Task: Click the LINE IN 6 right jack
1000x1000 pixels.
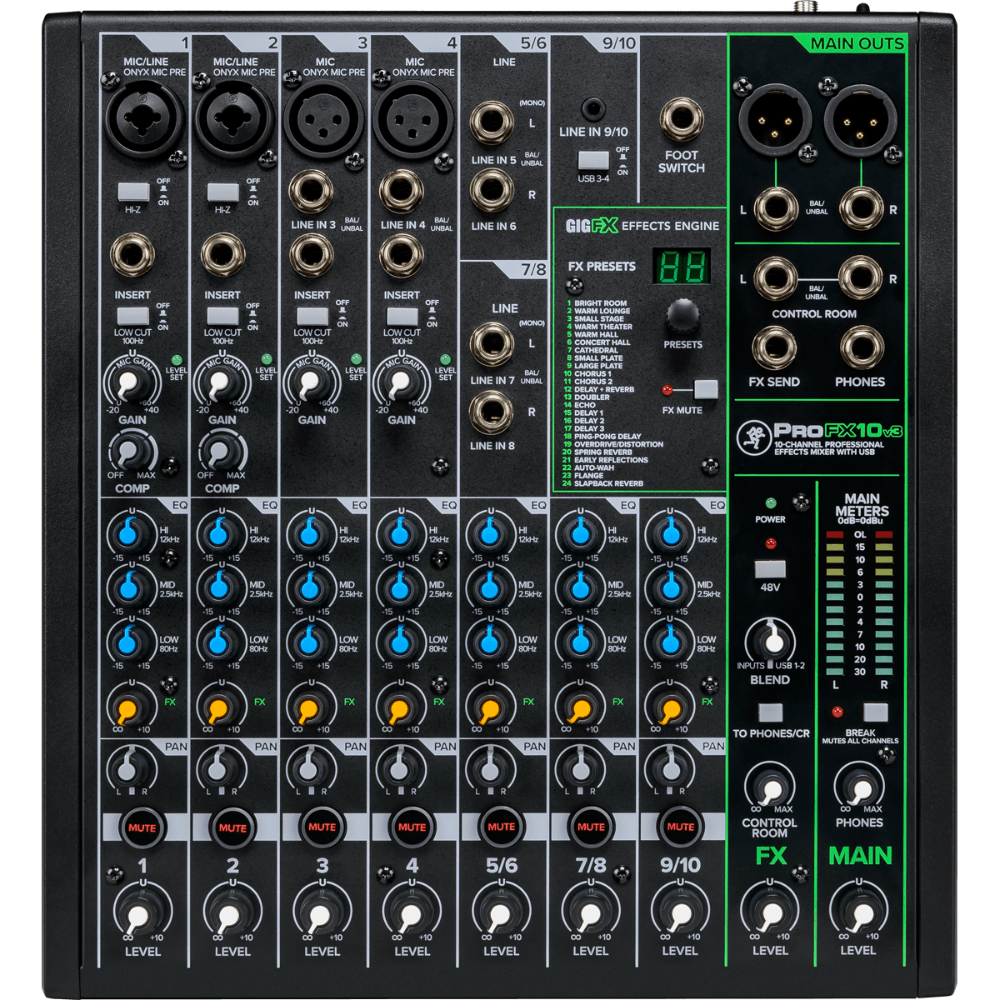Action: tap(492, 190)
